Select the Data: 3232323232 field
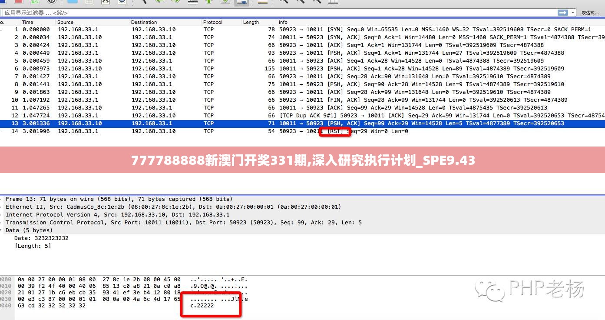605x320 pixels. click(41, 238)
